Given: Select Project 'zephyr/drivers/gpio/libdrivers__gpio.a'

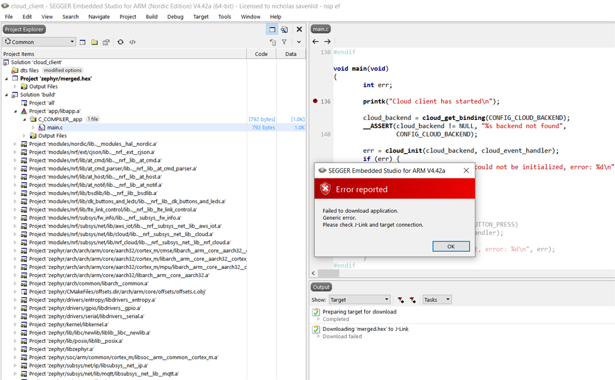Looking at the screenshot, I should click(85, 308).
